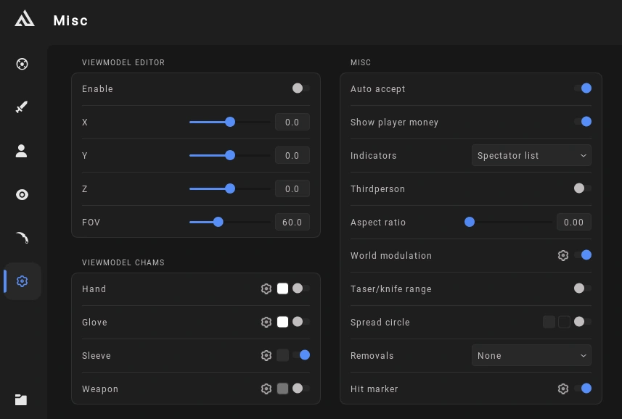Turn off Show player money
This screenshot has width=622, height=419.
pyautogui.click(x=583, y=122)
